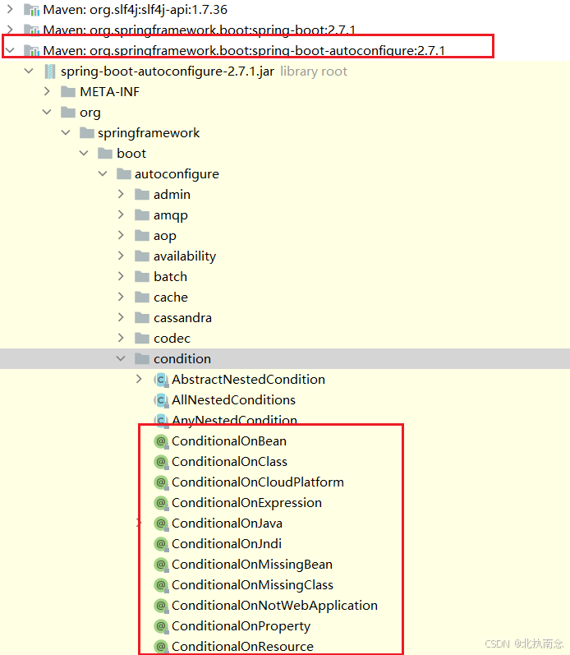Select the 'ConditionalOnNotWebApplication' annotation name

(x=275, y=606)
